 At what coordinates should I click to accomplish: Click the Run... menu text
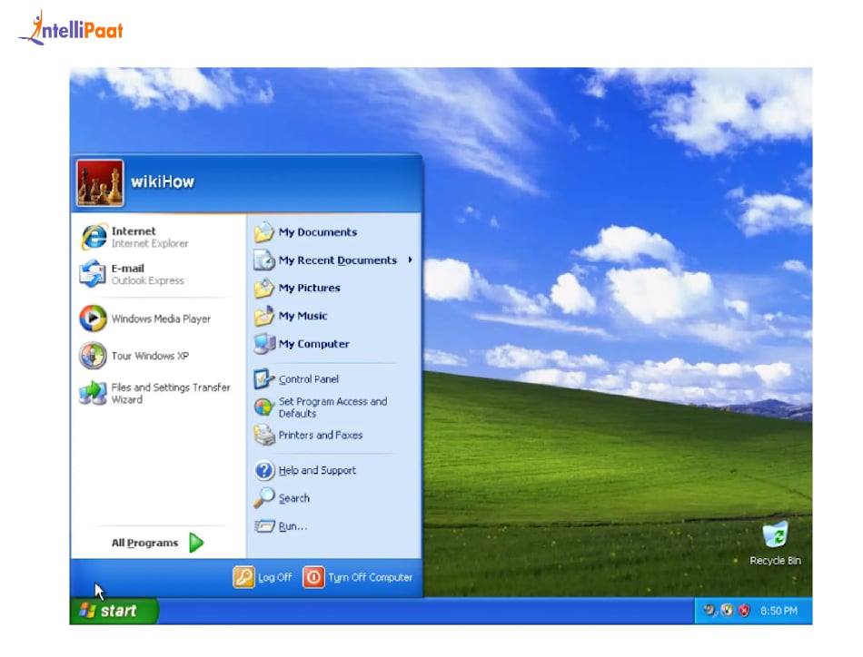tap(293, 526)
